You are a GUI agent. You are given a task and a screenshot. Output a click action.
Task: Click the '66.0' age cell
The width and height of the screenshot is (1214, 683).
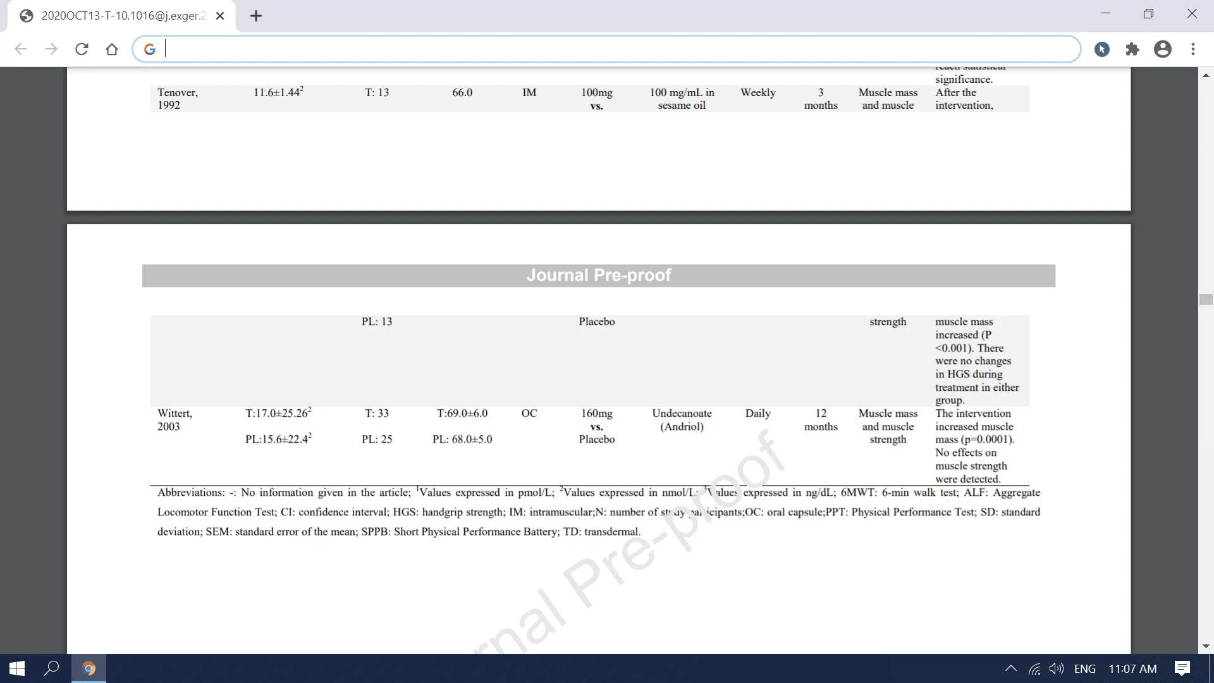[462, 92]
